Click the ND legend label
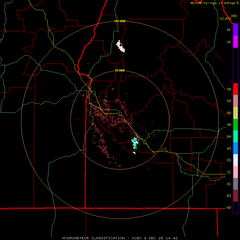Viewport: 240px width, 240px height. coord(229,207)
